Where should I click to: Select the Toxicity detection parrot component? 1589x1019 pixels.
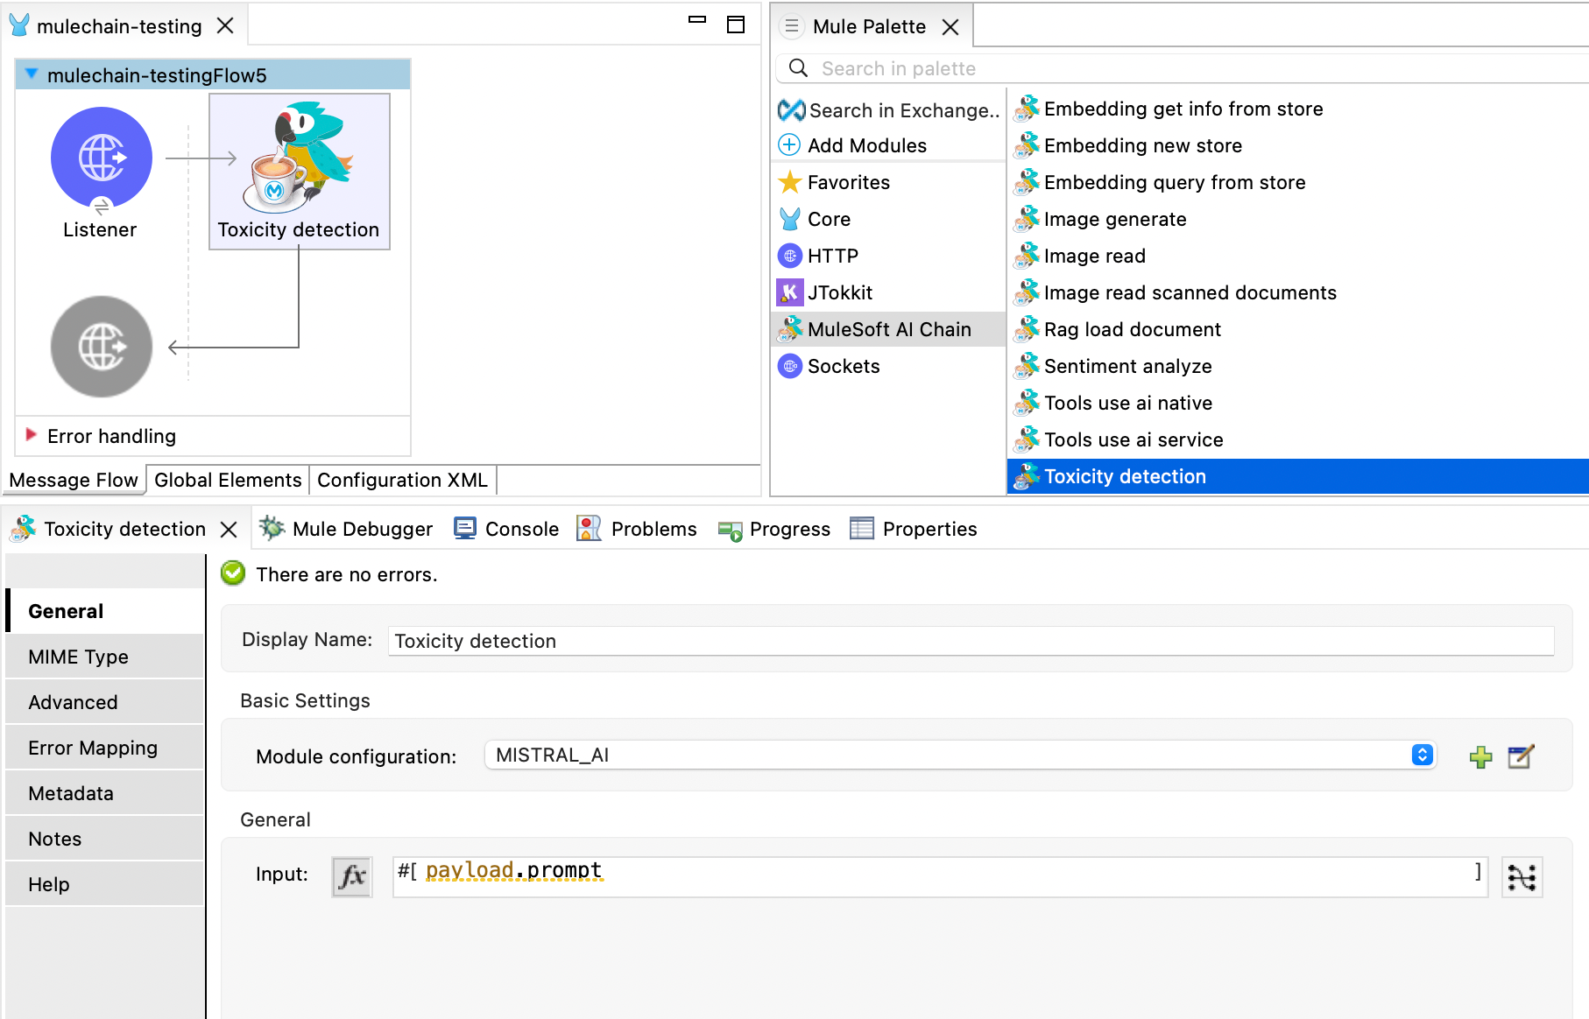tap(300, 172)
